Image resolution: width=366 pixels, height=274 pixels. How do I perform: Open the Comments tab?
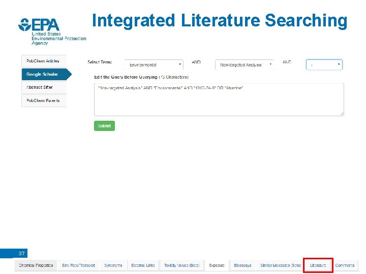(345, 265)
